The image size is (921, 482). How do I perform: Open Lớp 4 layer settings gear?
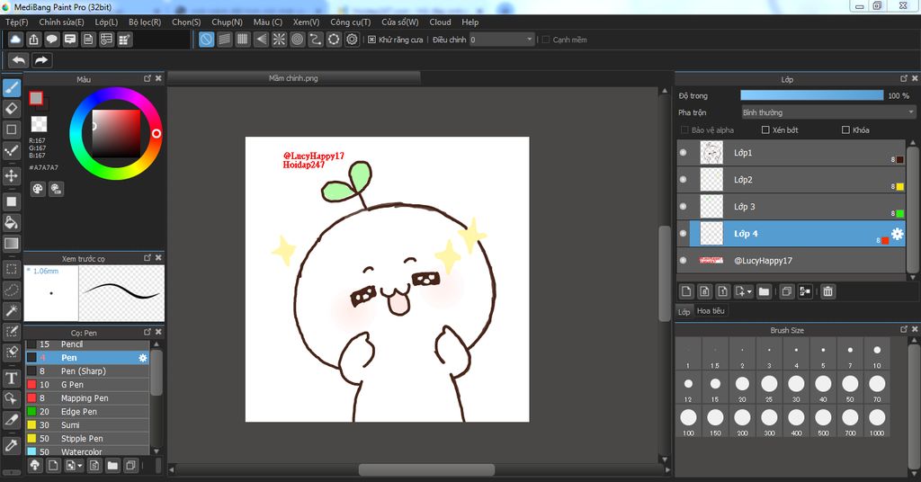tap(897, 234)
